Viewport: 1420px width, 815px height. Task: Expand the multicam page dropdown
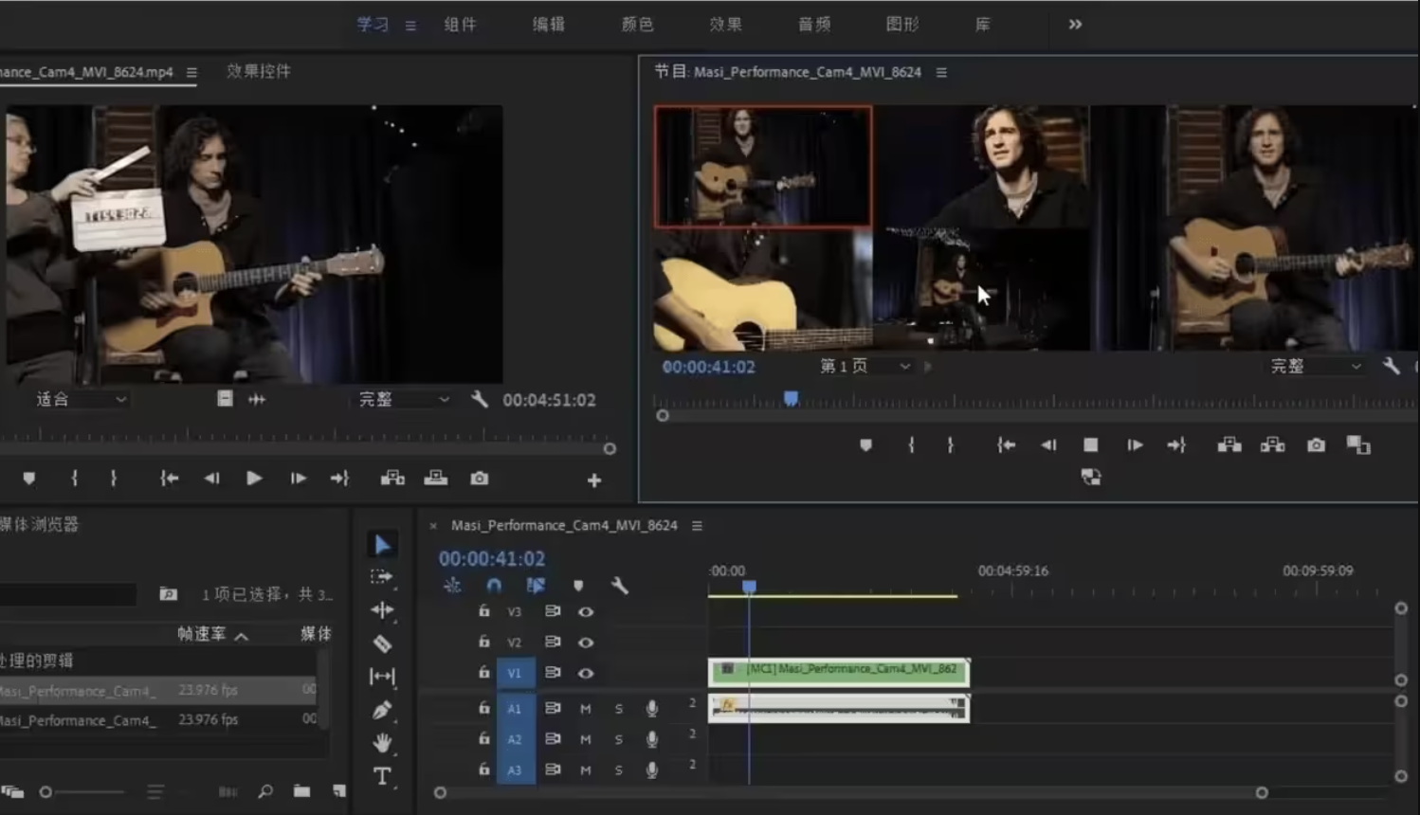pos(865,367)
